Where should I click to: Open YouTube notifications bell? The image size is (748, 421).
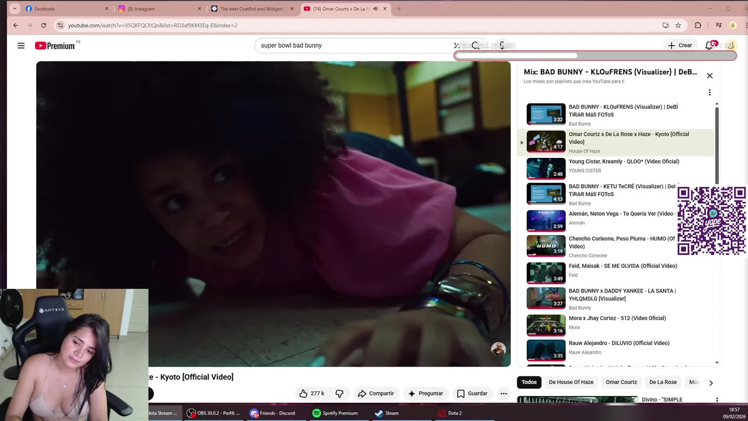pos(709,46)
